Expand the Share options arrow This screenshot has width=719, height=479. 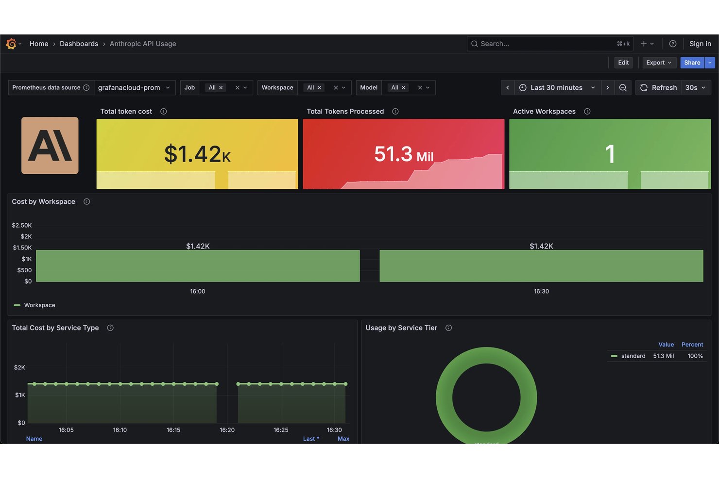click(x=710, y=63)
